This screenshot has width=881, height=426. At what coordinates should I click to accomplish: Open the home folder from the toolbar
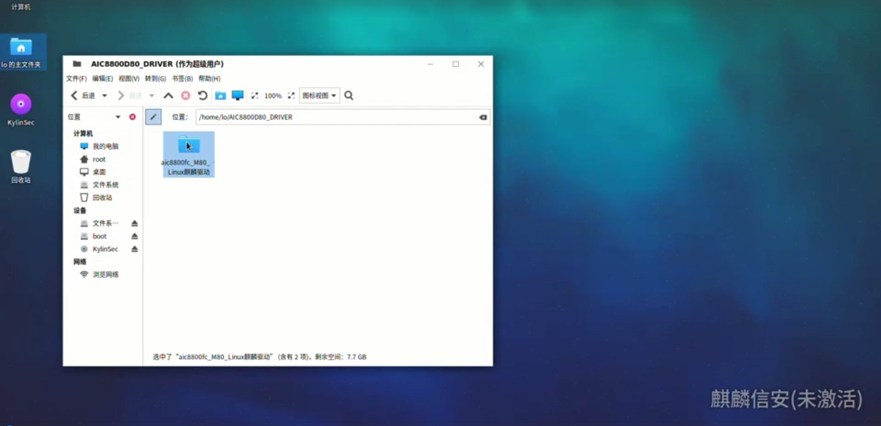(x=221, y=96)
